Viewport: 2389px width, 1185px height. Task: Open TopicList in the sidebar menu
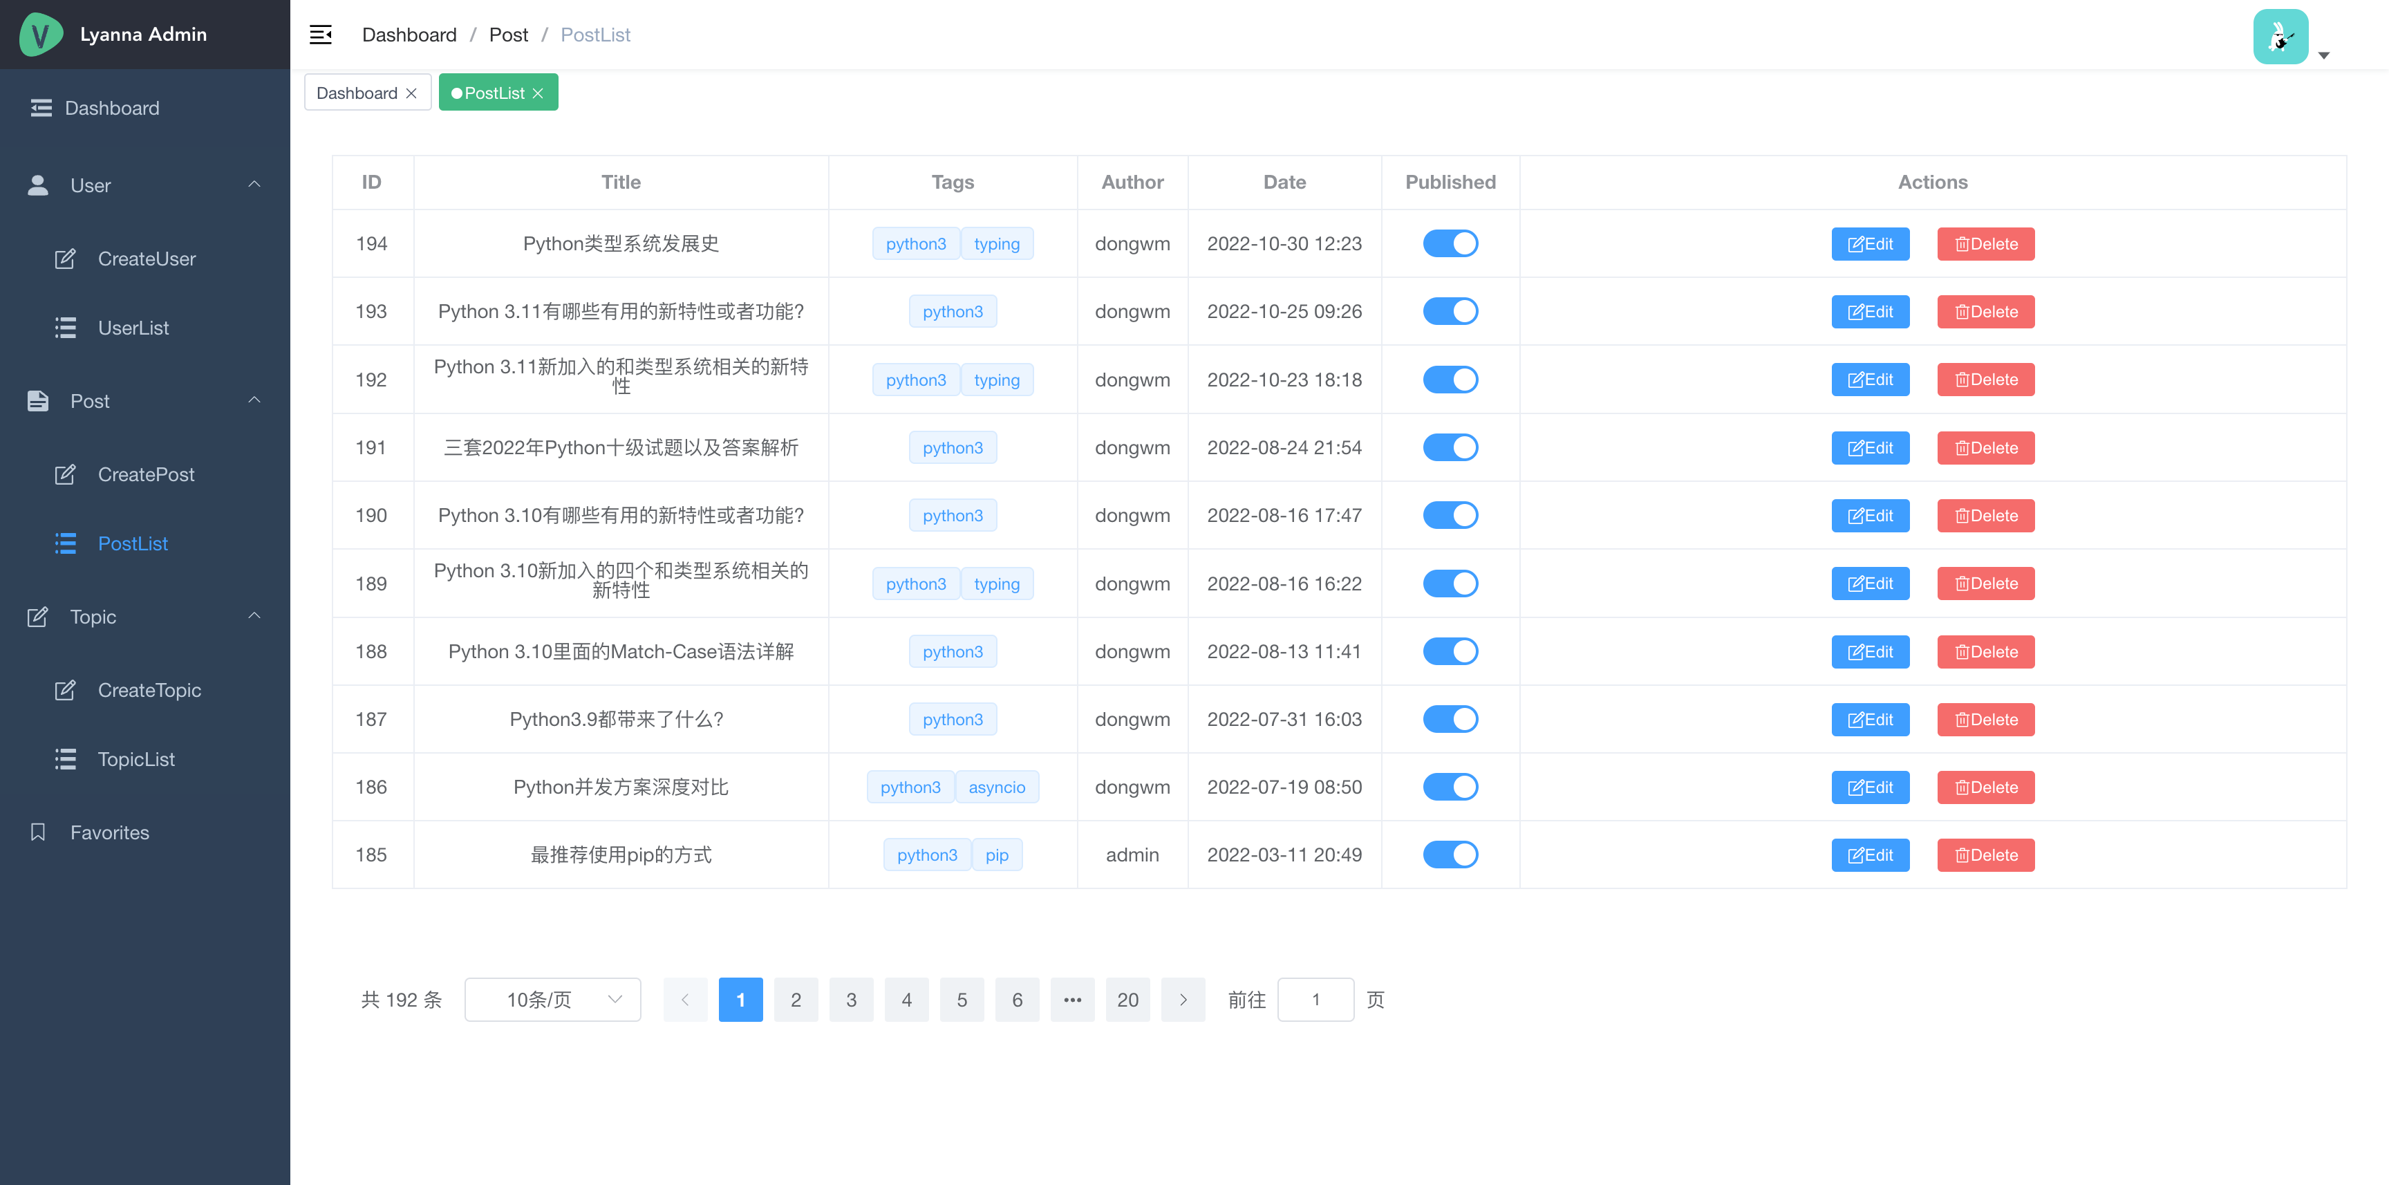pyautogui.click(x=136, y=758)
